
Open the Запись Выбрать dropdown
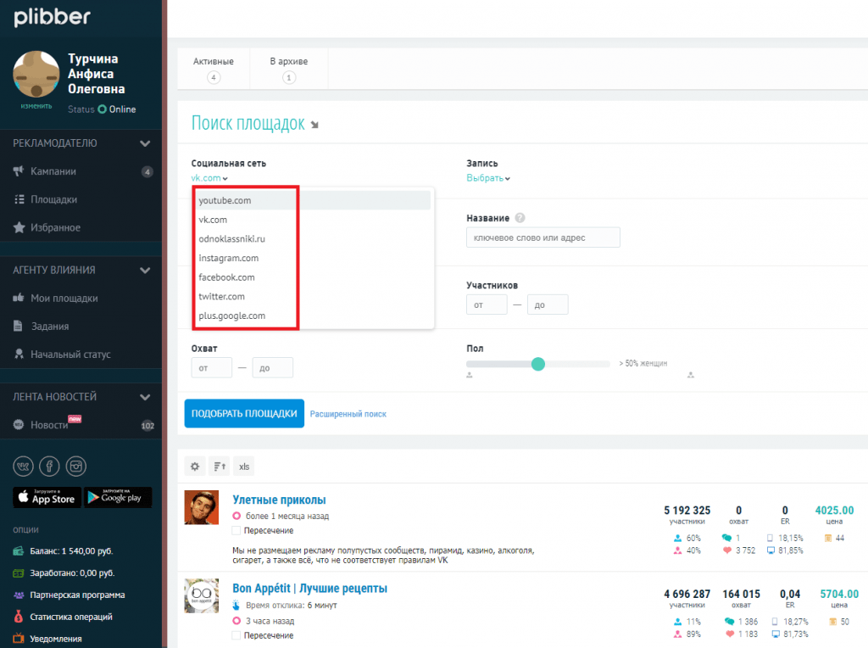coord(488,178)
